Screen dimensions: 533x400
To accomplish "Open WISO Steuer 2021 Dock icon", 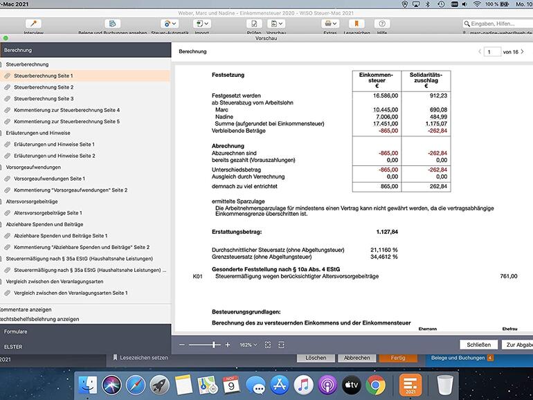I will tap(410, 385).
